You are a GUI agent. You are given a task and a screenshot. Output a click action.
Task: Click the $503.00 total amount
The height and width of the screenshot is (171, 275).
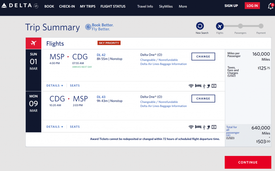[263, 142]
